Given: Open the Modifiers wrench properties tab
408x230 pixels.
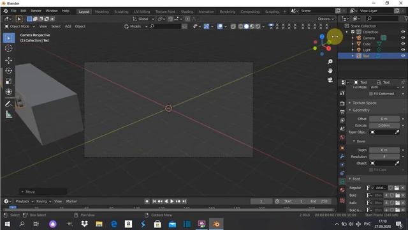Looking at the screenshot, I should point(342,157).
